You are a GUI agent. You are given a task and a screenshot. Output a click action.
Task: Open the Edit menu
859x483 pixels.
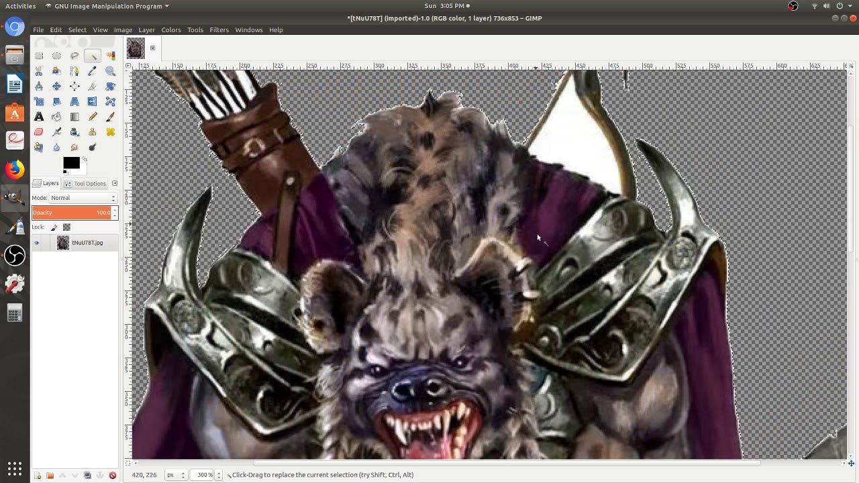[x=56, y=30]
